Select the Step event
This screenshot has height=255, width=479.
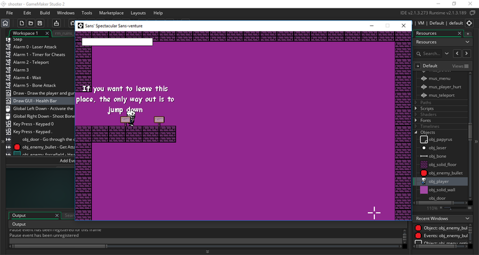pos(17,40)
